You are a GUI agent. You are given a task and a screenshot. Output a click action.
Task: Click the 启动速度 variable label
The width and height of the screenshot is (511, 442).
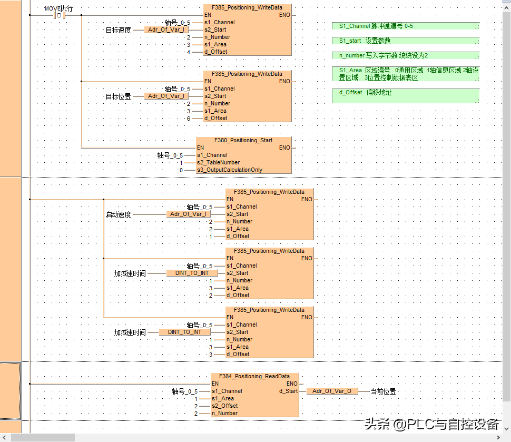click(x=119, y=215)
